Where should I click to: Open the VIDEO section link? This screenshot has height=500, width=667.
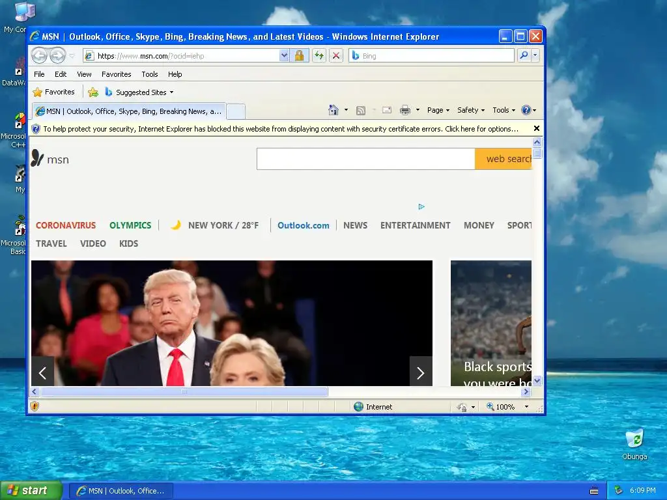92,243
